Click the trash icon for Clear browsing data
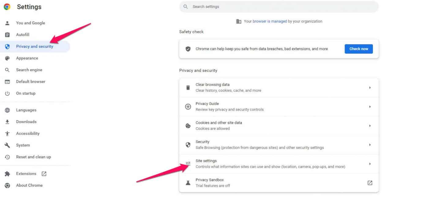The image size is (426, 221). coord(188,87)
